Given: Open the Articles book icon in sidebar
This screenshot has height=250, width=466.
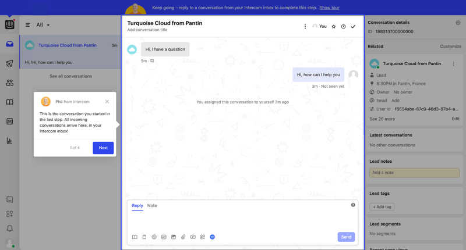Looking at the screenshot, I should (9, 102).
